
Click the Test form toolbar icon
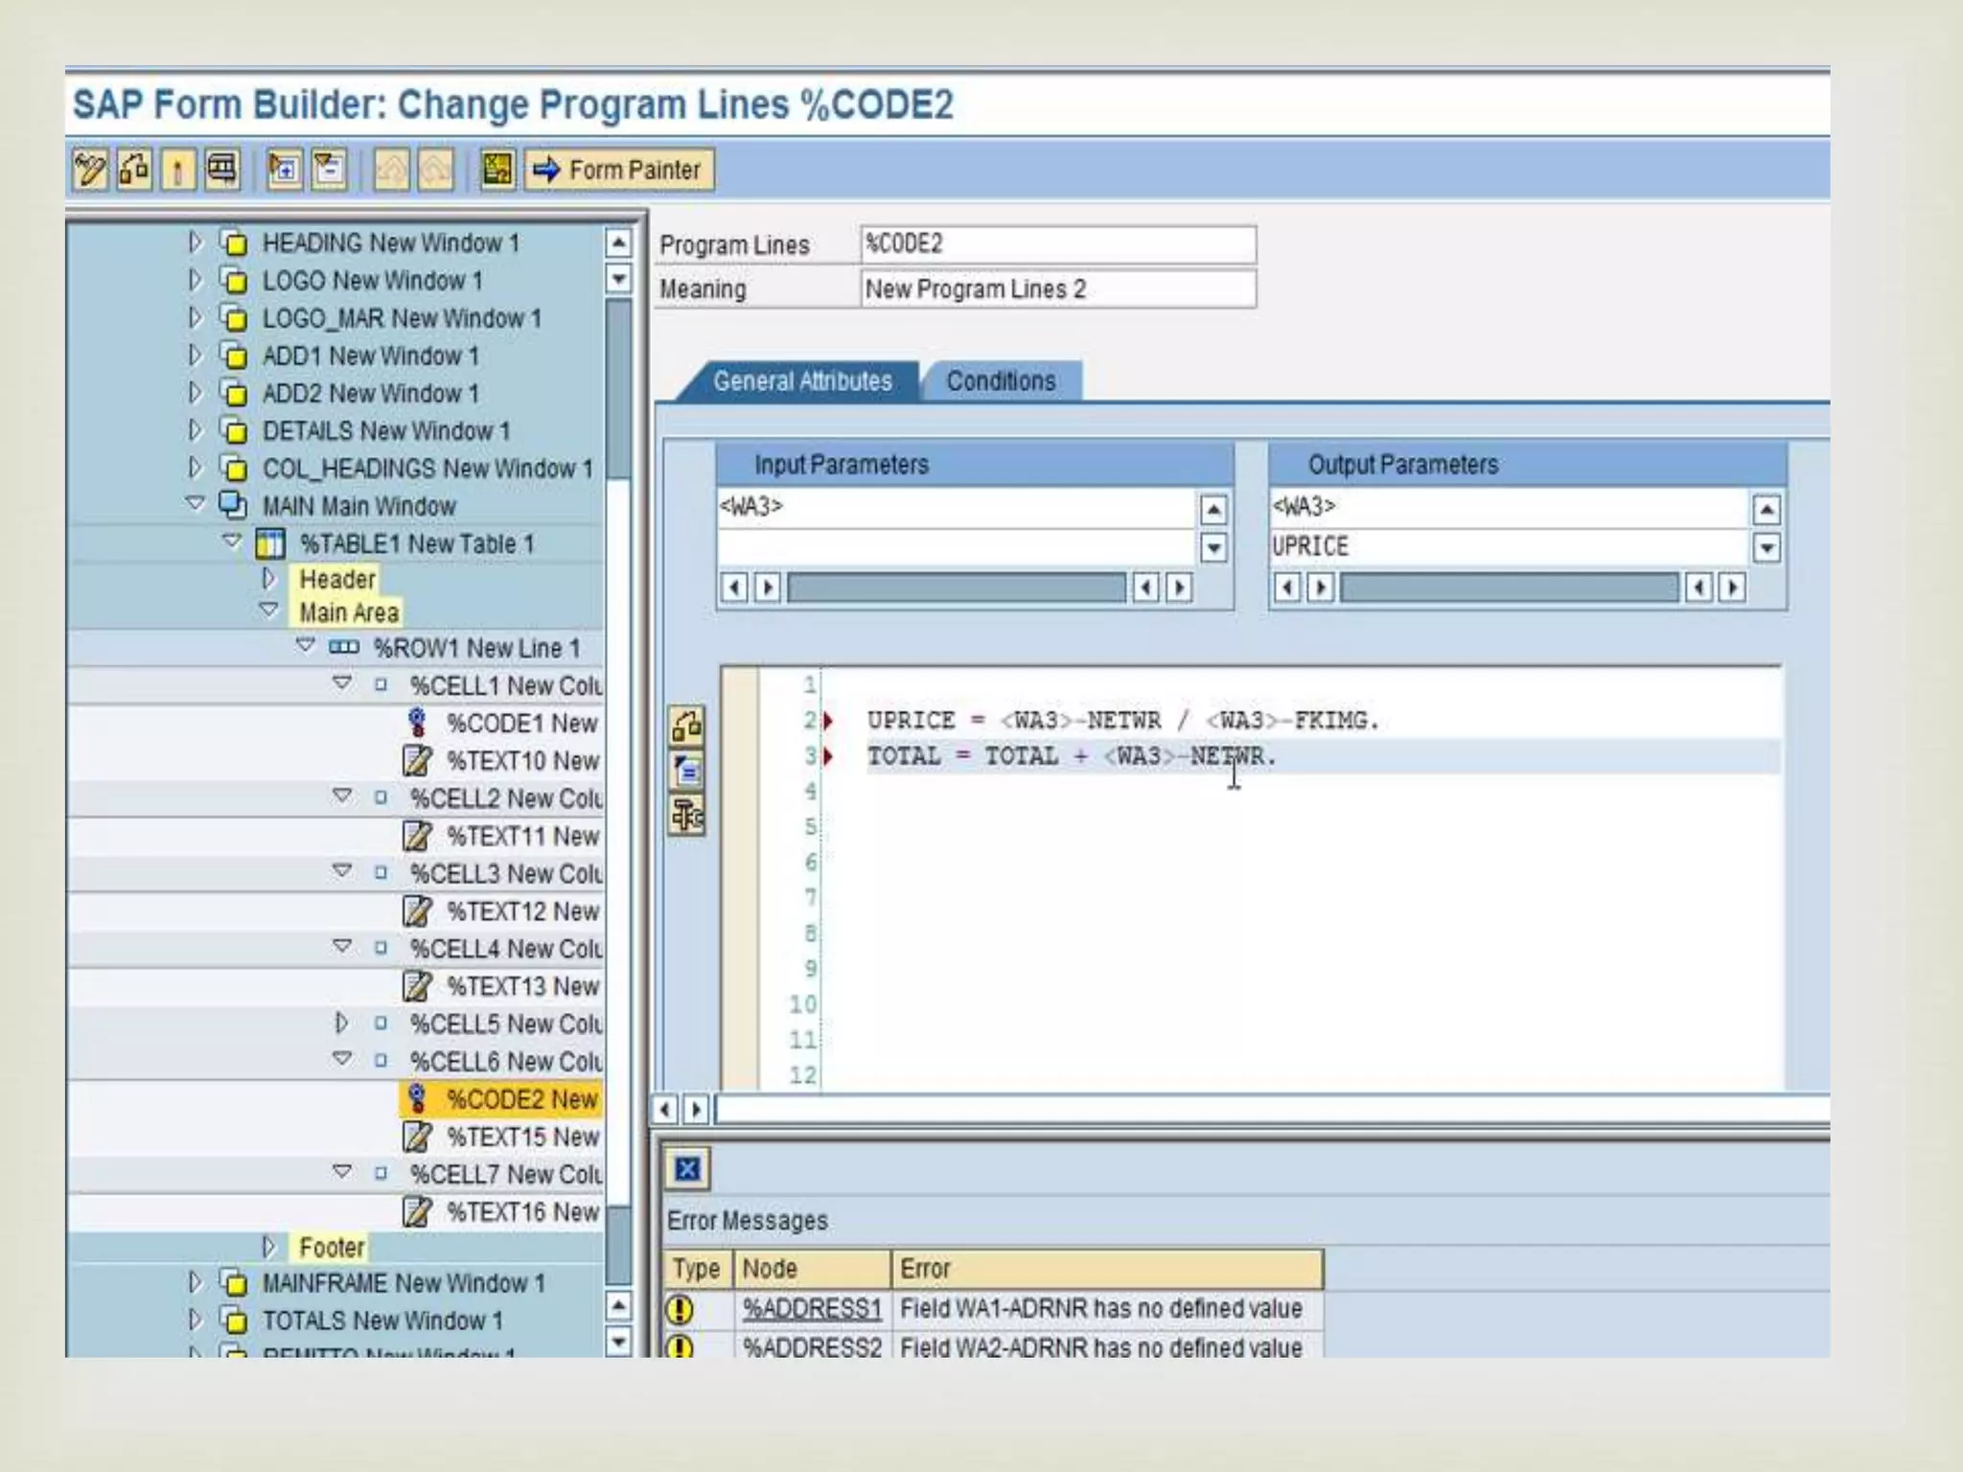222,171
